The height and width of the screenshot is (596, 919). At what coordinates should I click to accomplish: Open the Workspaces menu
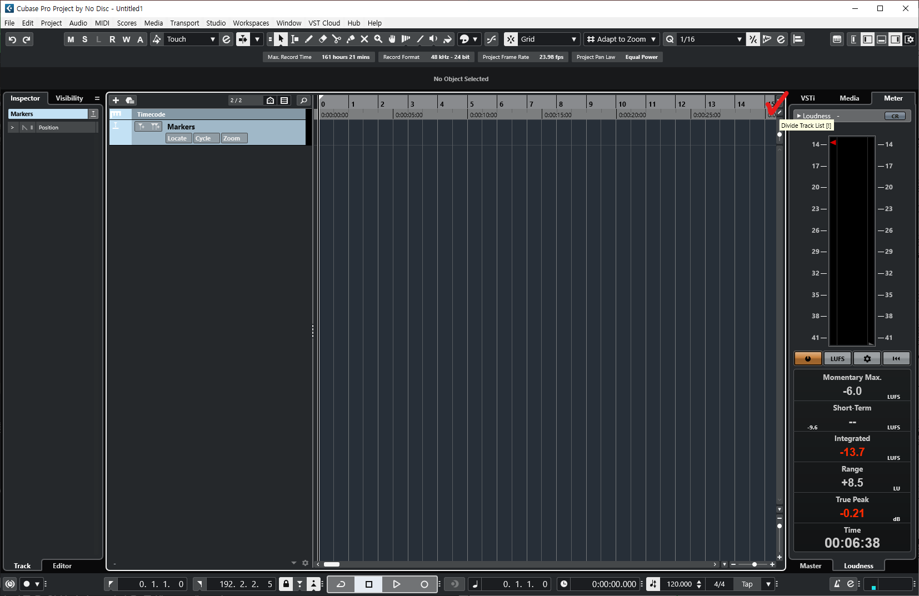251,23
